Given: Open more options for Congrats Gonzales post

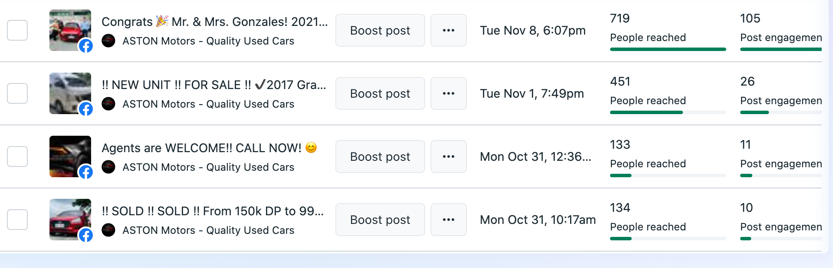Looking at the screenshot, I should click(448, 30).
